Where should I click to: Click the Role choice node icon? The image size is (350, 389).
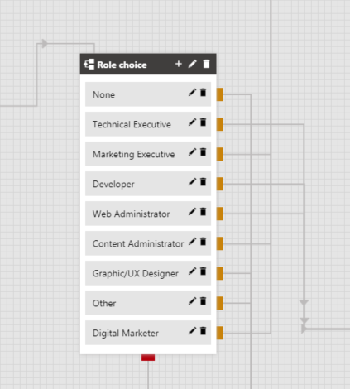tap(89, 64)
